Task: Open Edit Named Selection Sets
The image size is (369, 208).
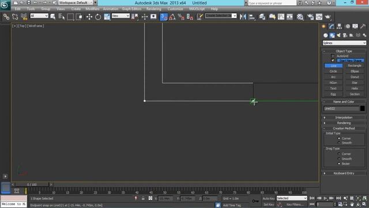Action: [200, 17]
